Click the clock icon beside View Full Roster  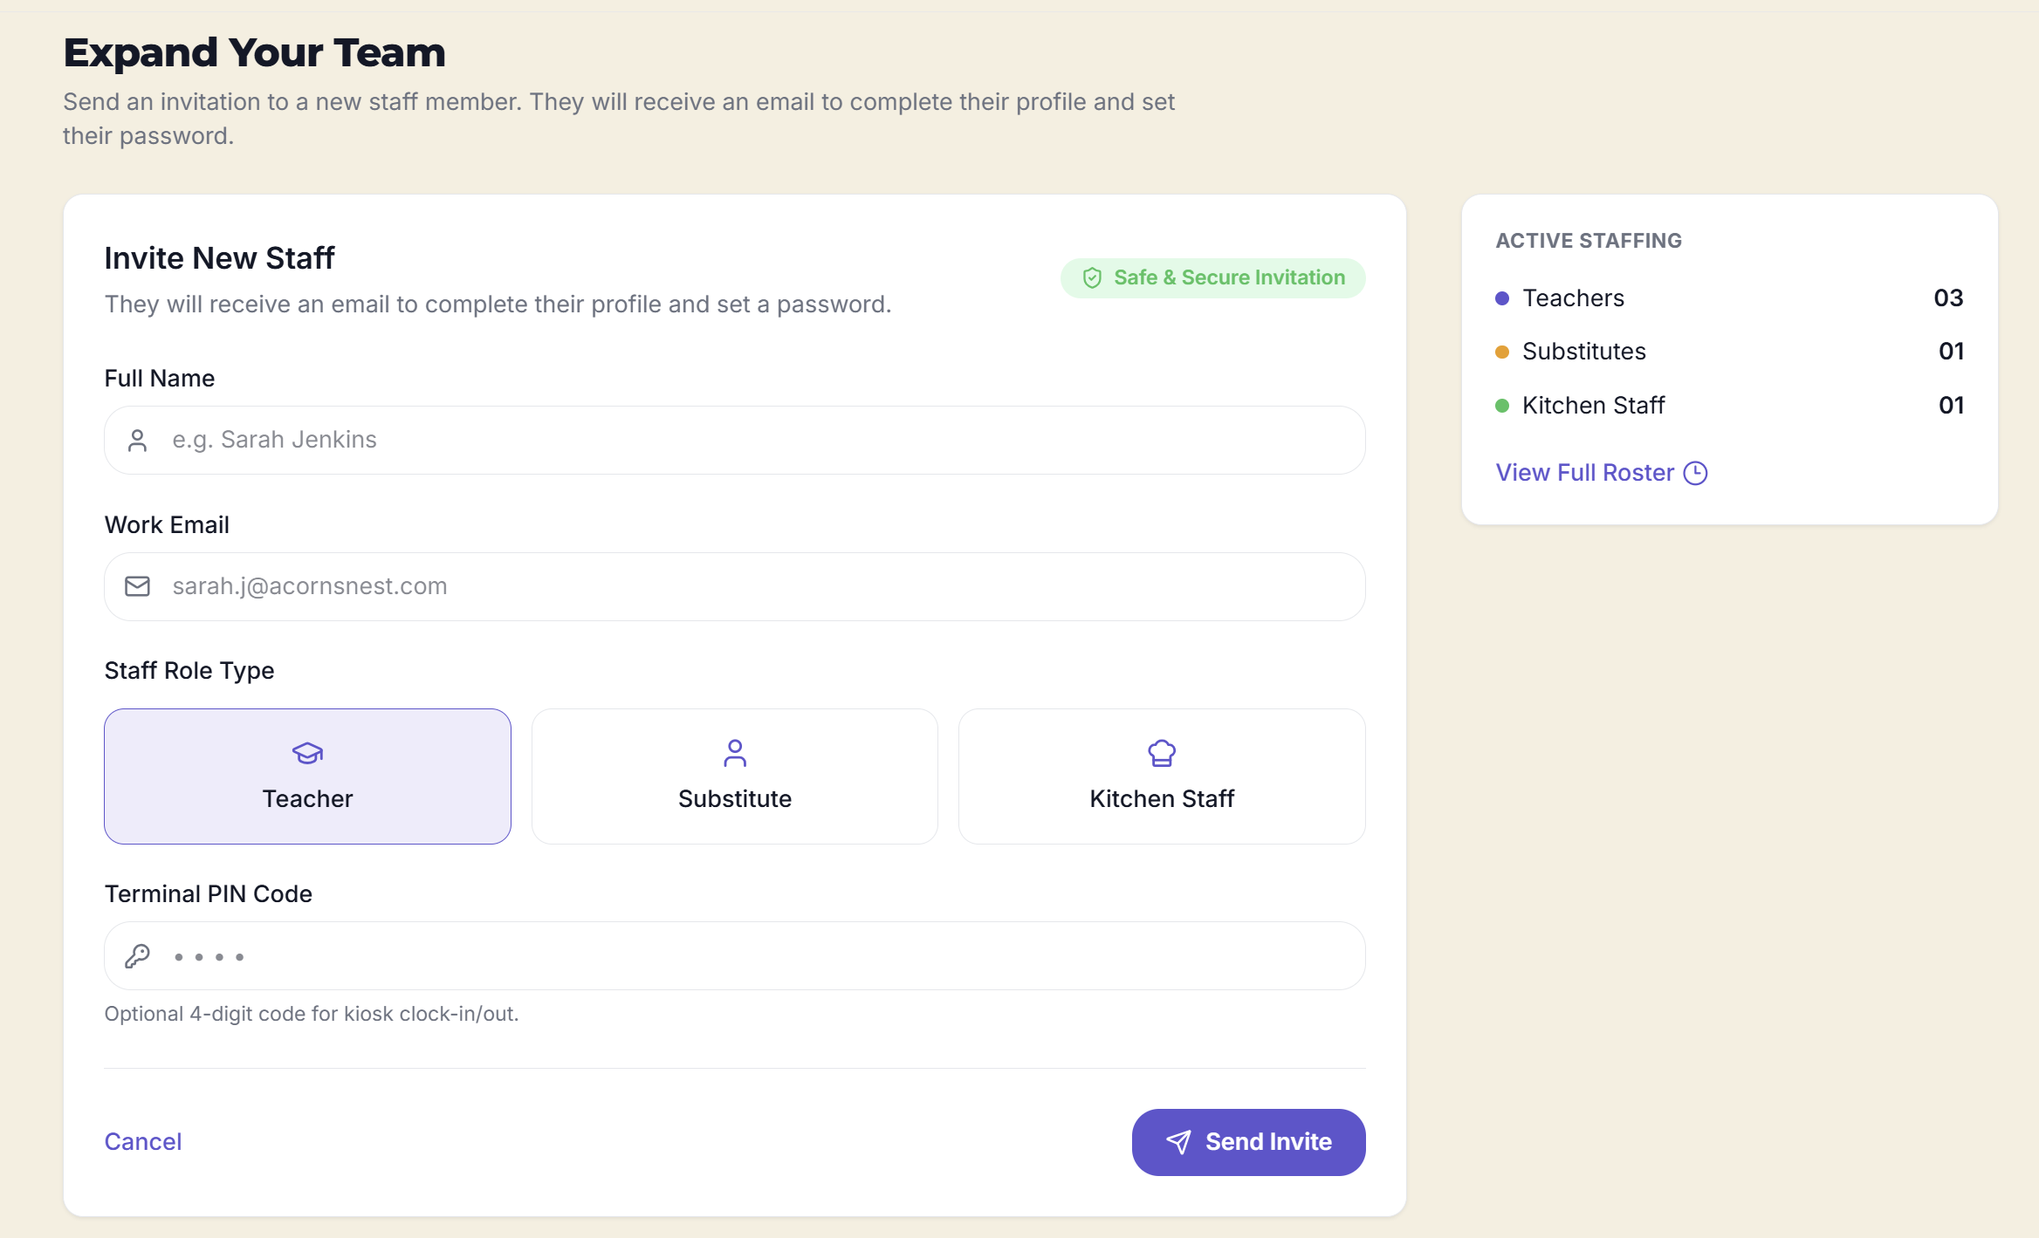coord(1695,473)
